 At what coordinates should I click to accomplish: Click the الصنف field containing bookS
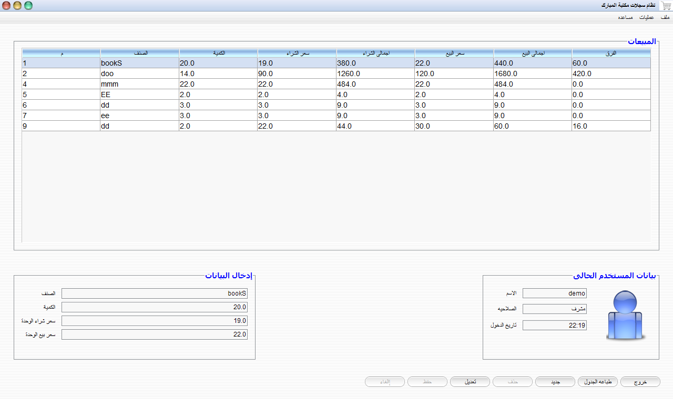155,293
